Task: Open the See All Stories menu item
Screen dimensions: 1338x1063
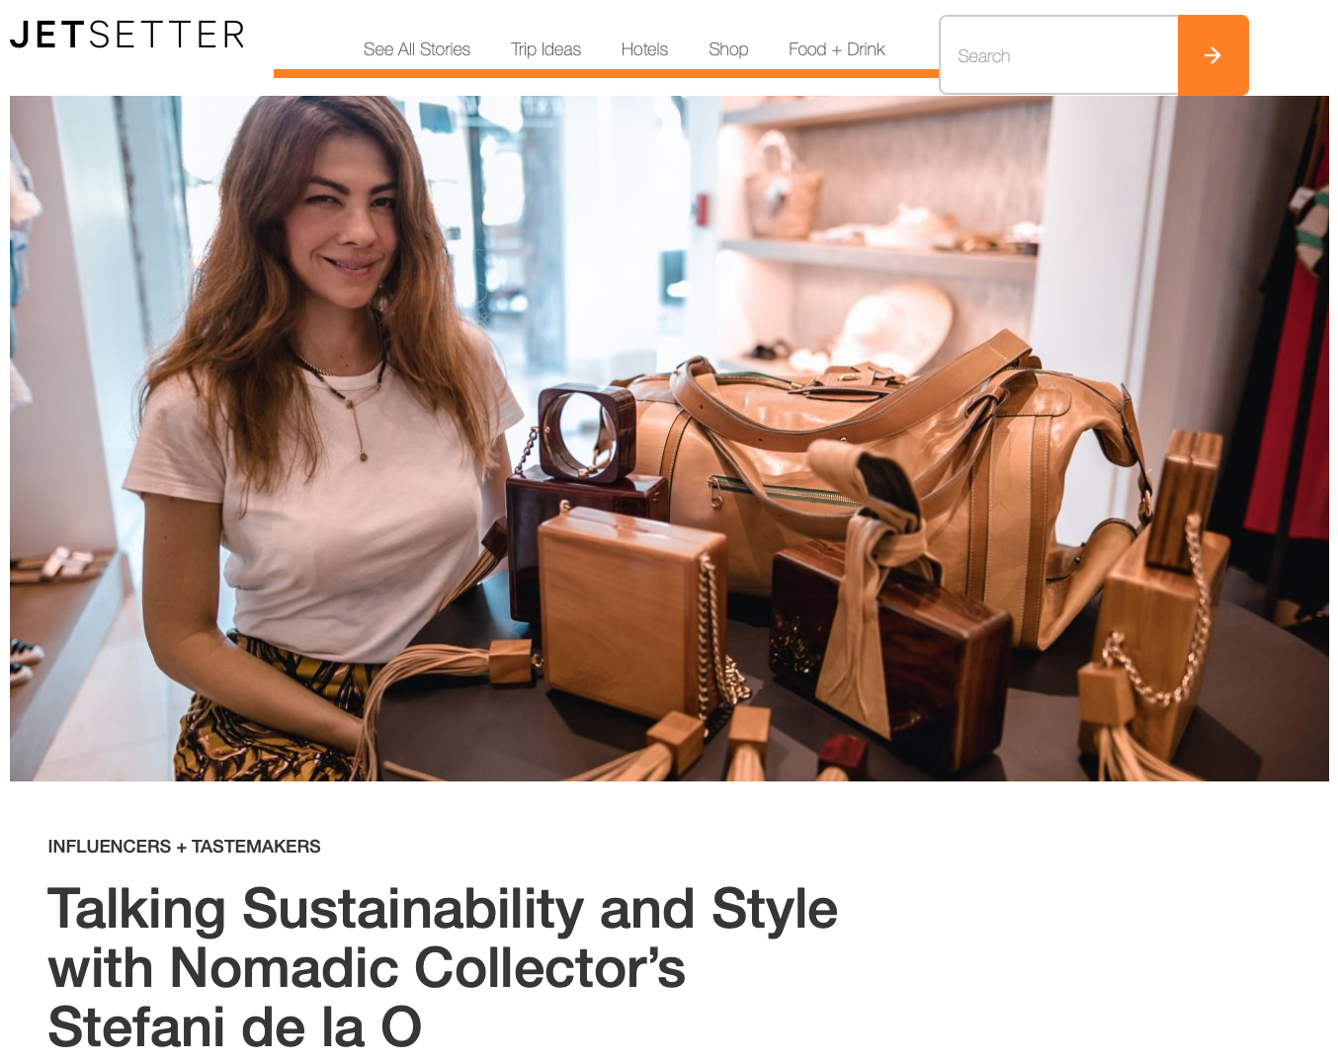Action: [x=416, y=49]
